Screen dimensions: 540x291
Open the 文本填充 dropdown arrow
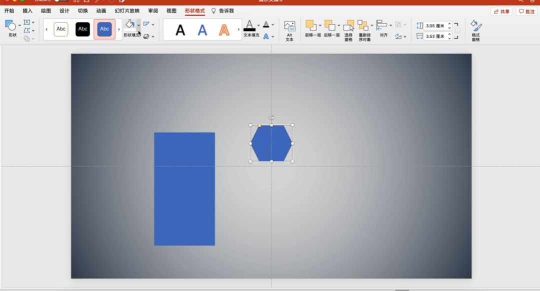(258, 25)
